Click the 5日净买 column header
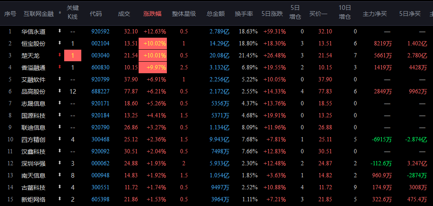 click(x=410, y=14)
